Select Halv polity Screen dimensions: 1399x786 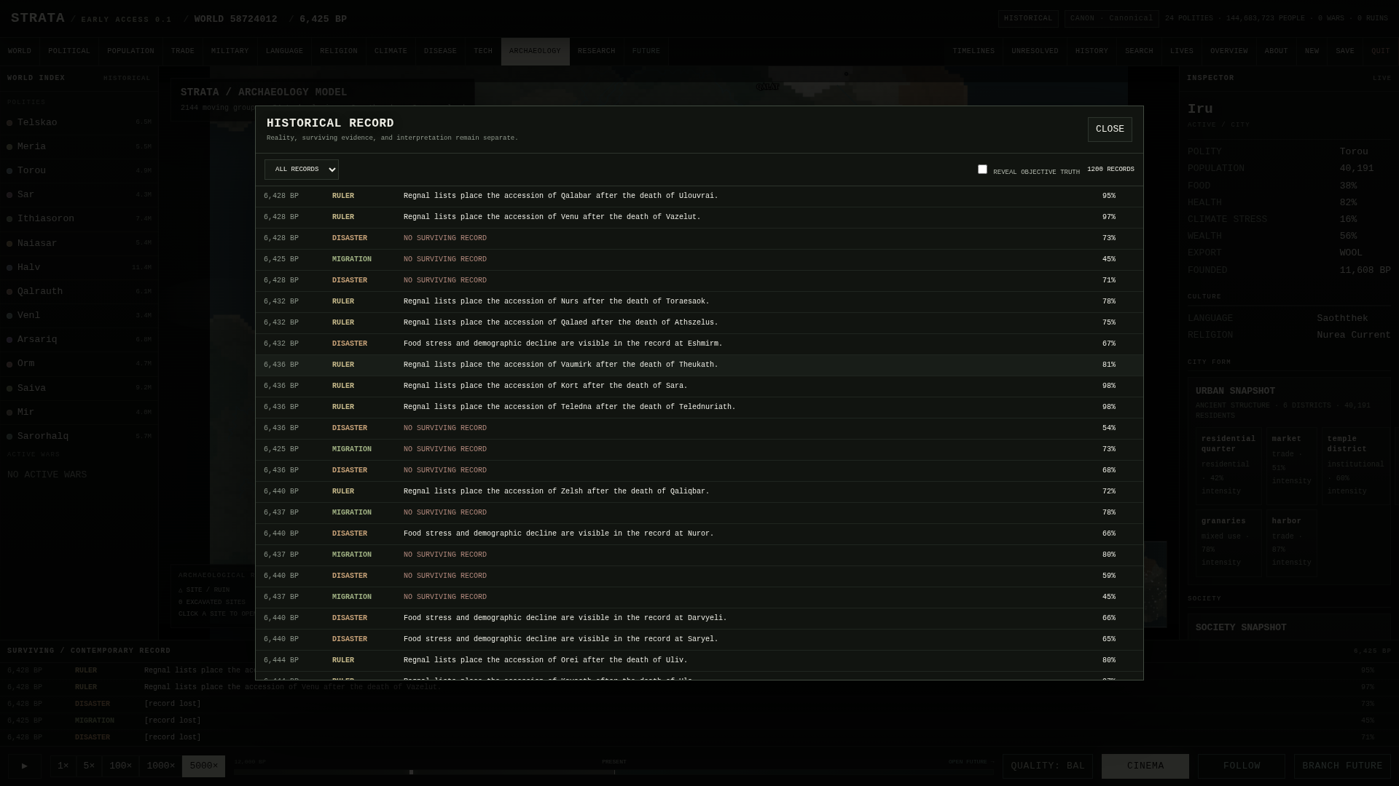[x=79, y=267]
